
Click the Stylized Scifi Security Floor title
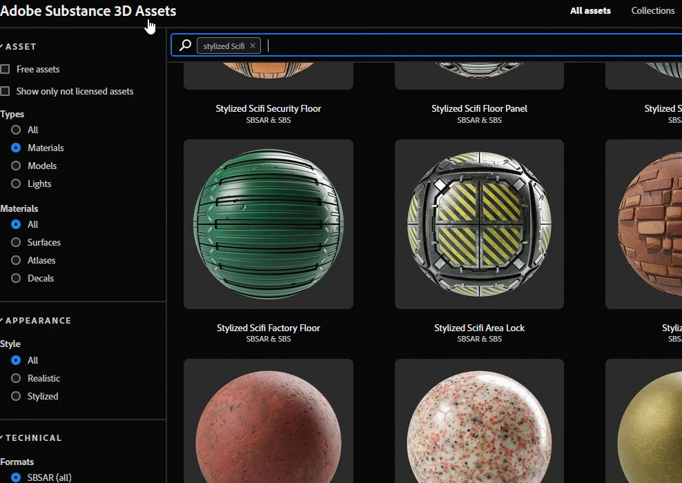(269, 109)
